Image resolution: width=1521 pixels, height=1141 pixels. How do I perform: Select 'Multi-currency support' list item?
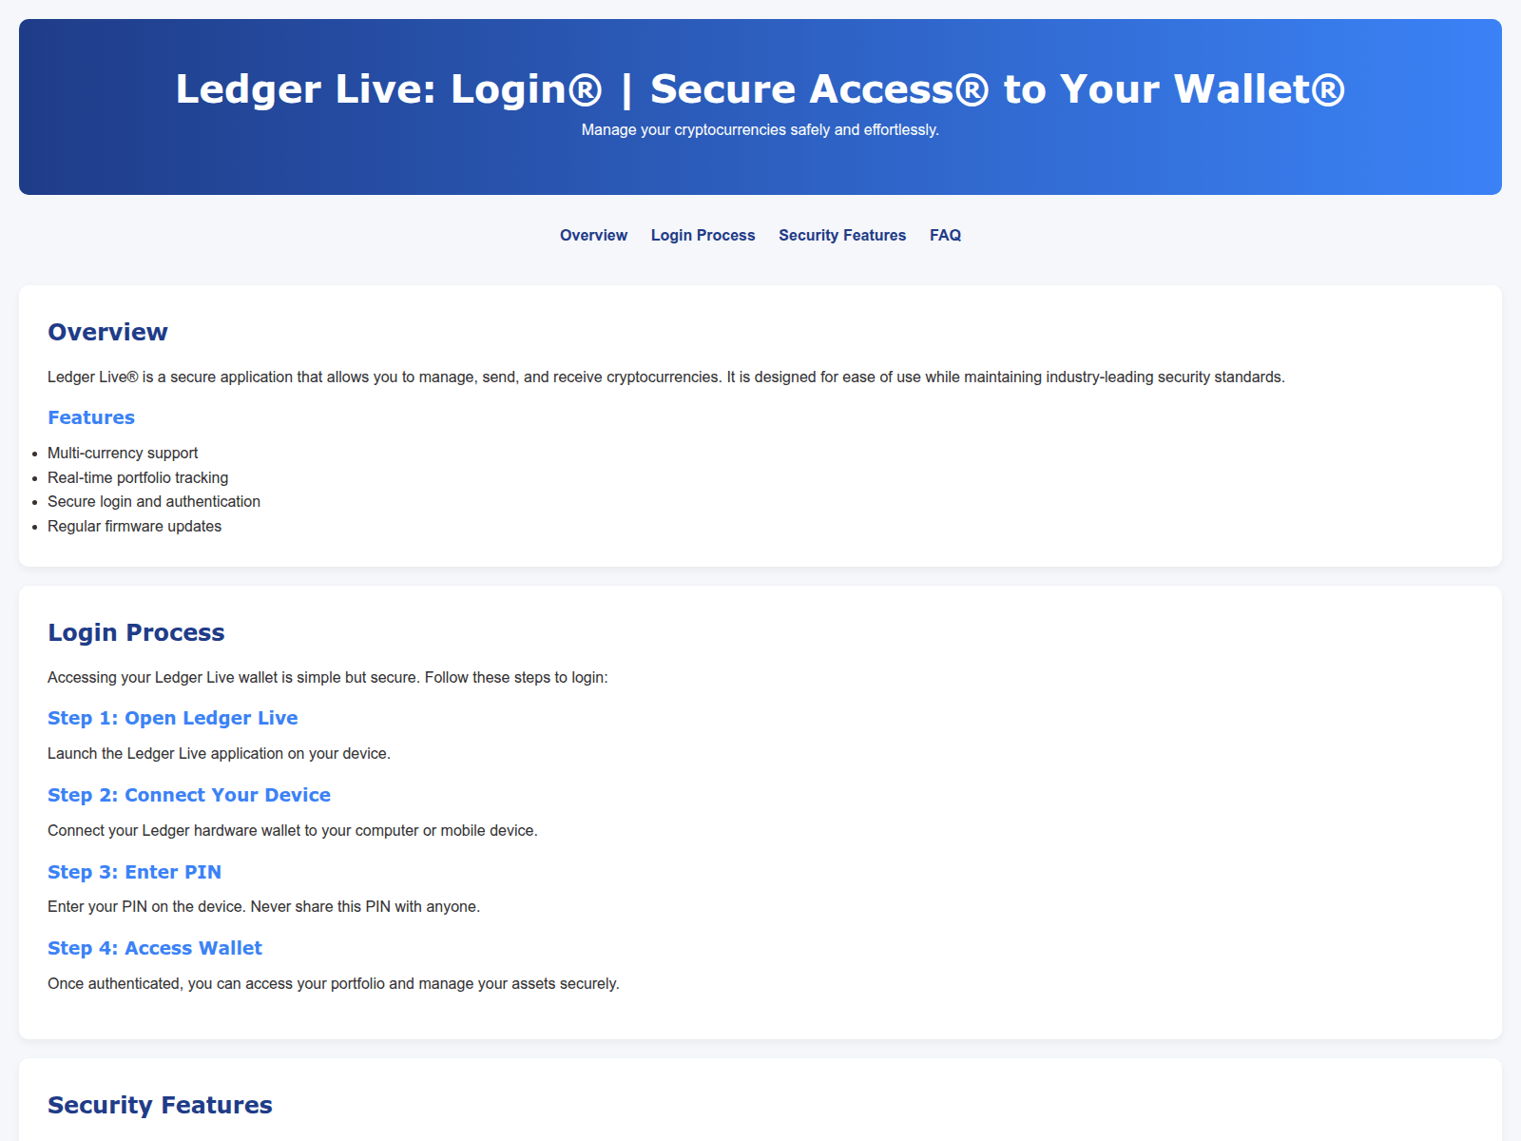pos(123,453)
